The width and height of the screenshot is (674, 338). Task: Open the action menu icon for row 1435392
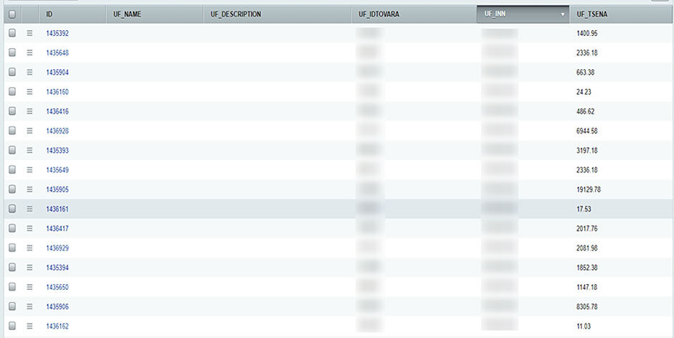coord(29,33)
